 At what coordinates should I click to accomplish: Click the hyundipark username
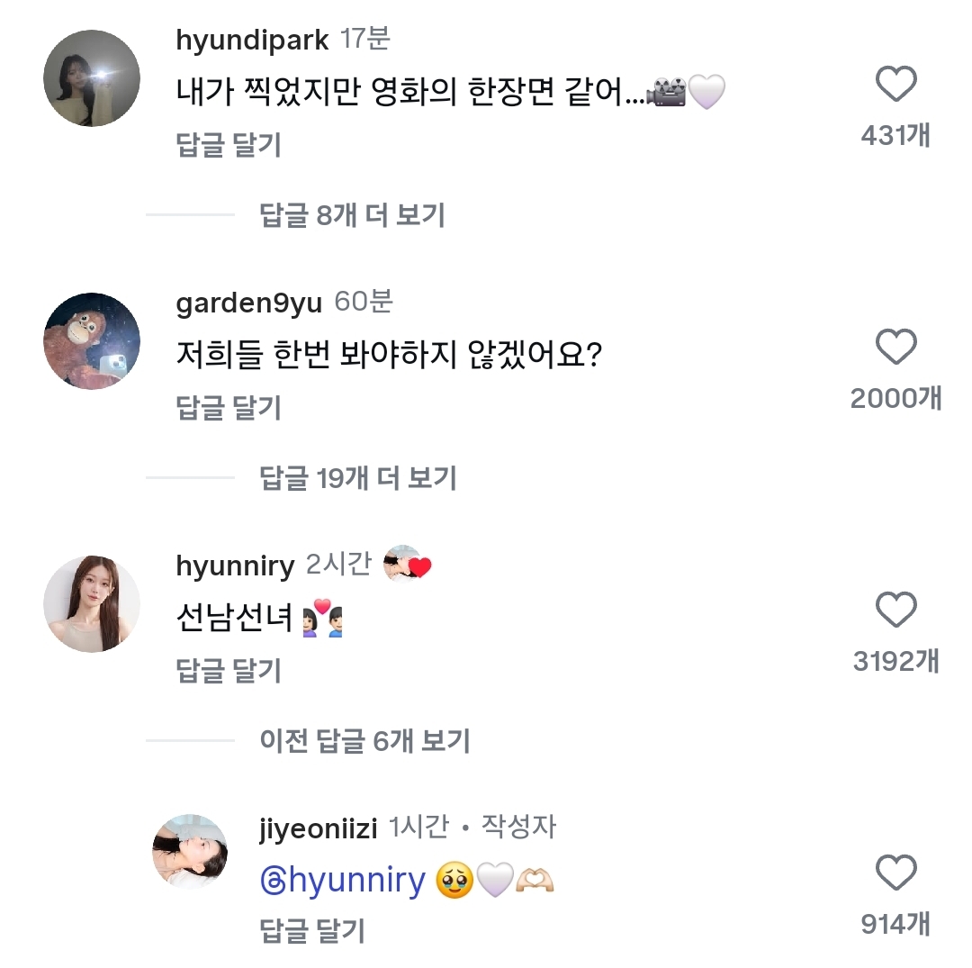point(253,40)
